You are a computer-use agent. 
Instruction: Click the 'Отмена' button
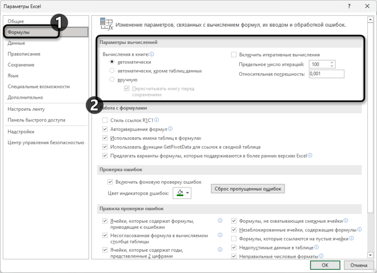pos(359,265)
